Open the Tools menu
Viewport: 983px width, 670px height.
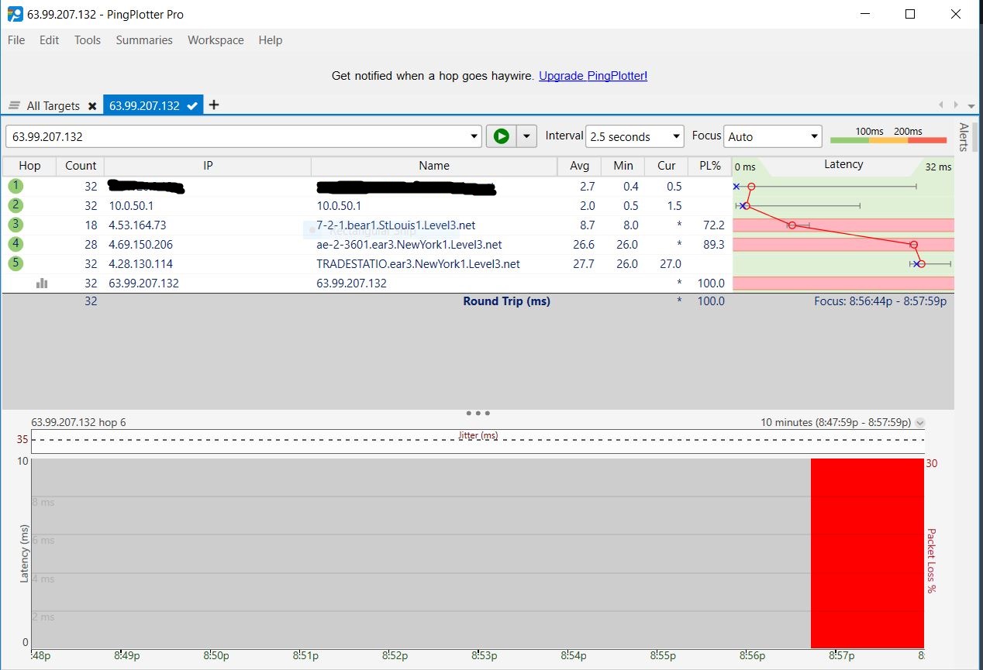coord(88,40)
